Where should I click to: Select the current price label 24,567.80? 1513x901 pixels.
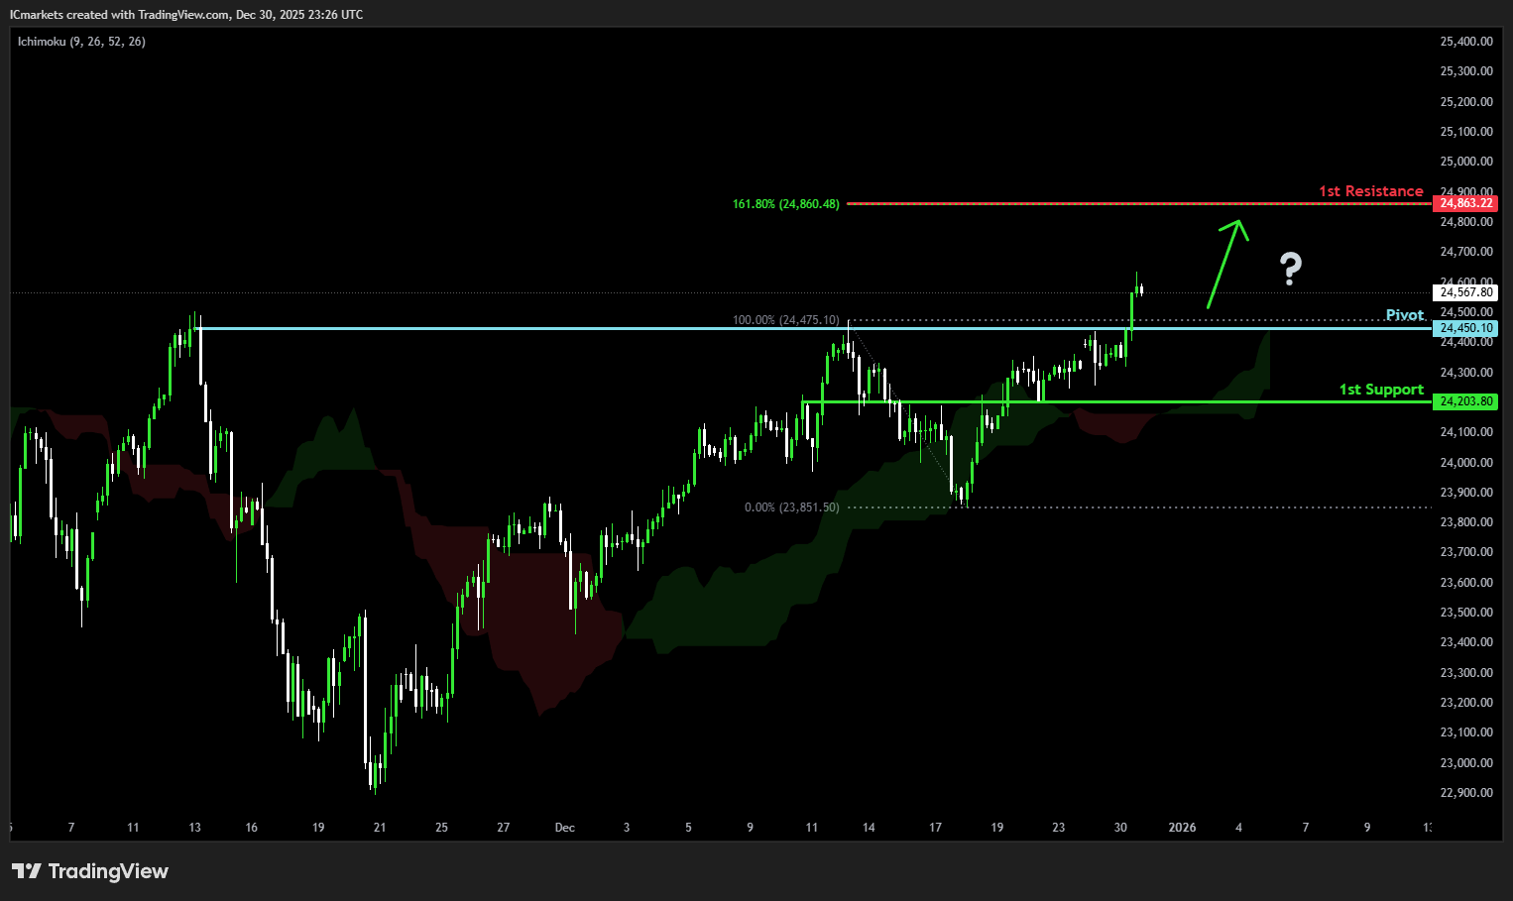click(1465, 292)
